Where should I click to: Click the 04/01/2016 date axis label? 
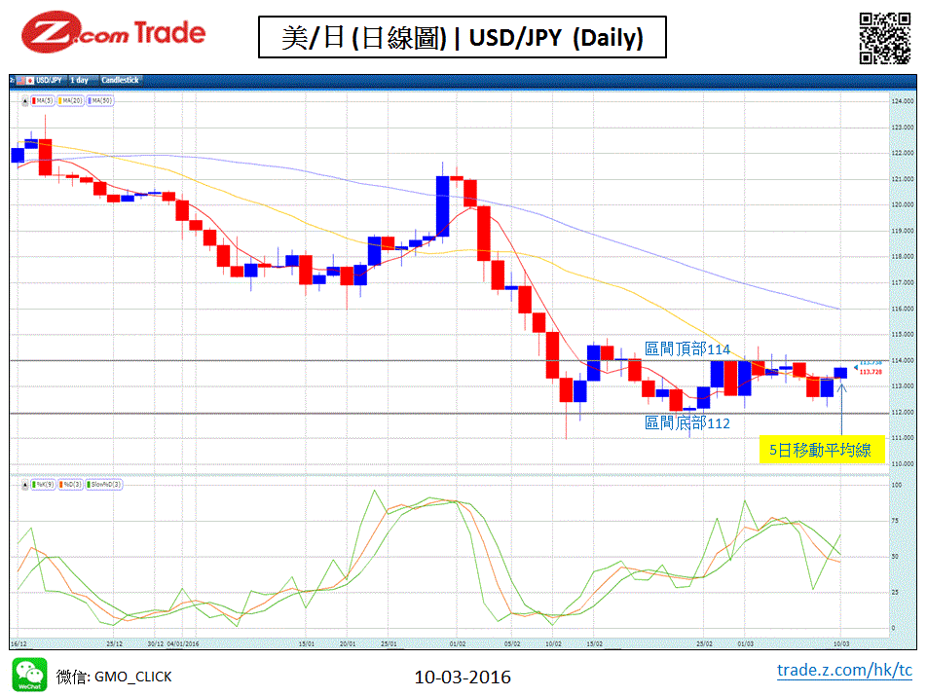tap(183, 643)
